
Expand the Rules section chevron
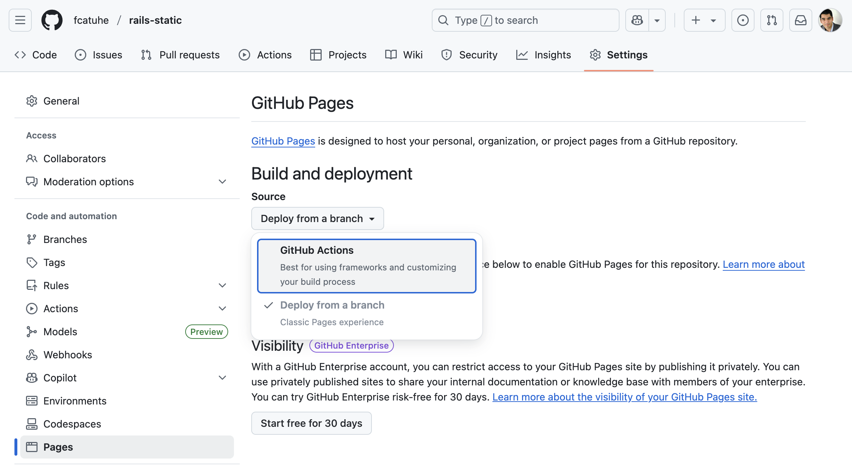(x=222, y=286)
